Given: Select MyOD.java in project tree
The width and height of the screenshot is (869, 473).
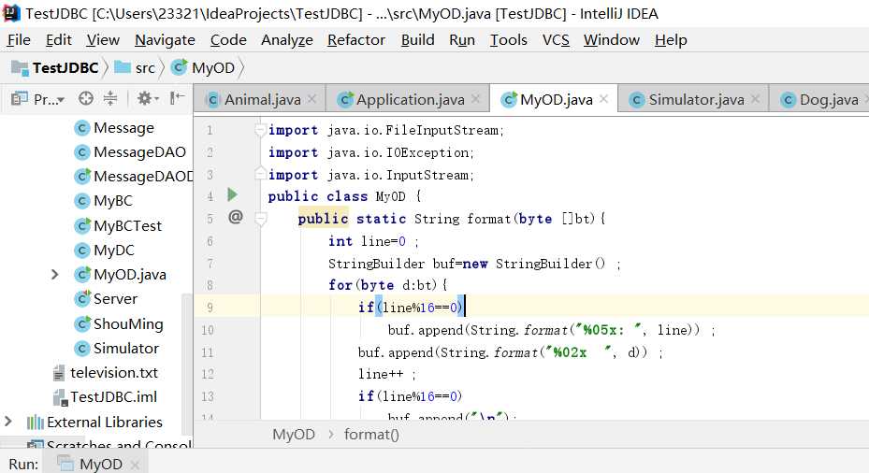Looking at the screenshot, I should pyautogui.click(x=121, y=274).
